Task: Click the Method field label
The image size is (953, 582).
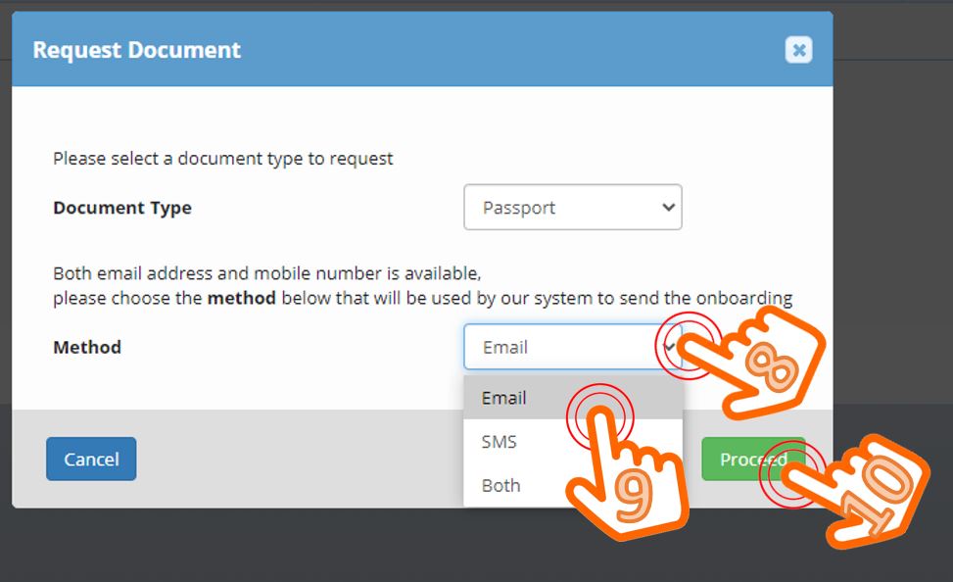Action: (x=87, y=347)
